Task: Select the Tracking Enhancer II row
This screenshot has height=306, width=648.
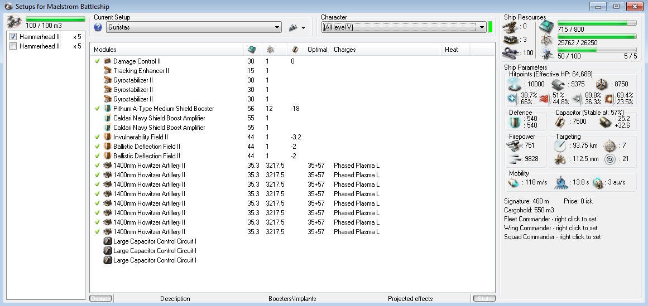Action: coord(292,71)
